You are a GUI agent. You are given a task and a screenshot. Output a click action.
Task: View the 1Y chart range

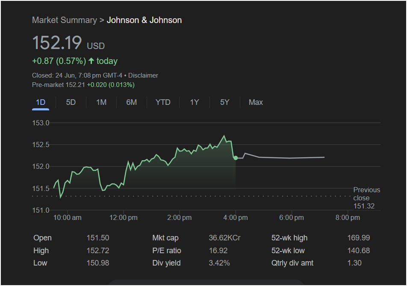coord(195,102)
